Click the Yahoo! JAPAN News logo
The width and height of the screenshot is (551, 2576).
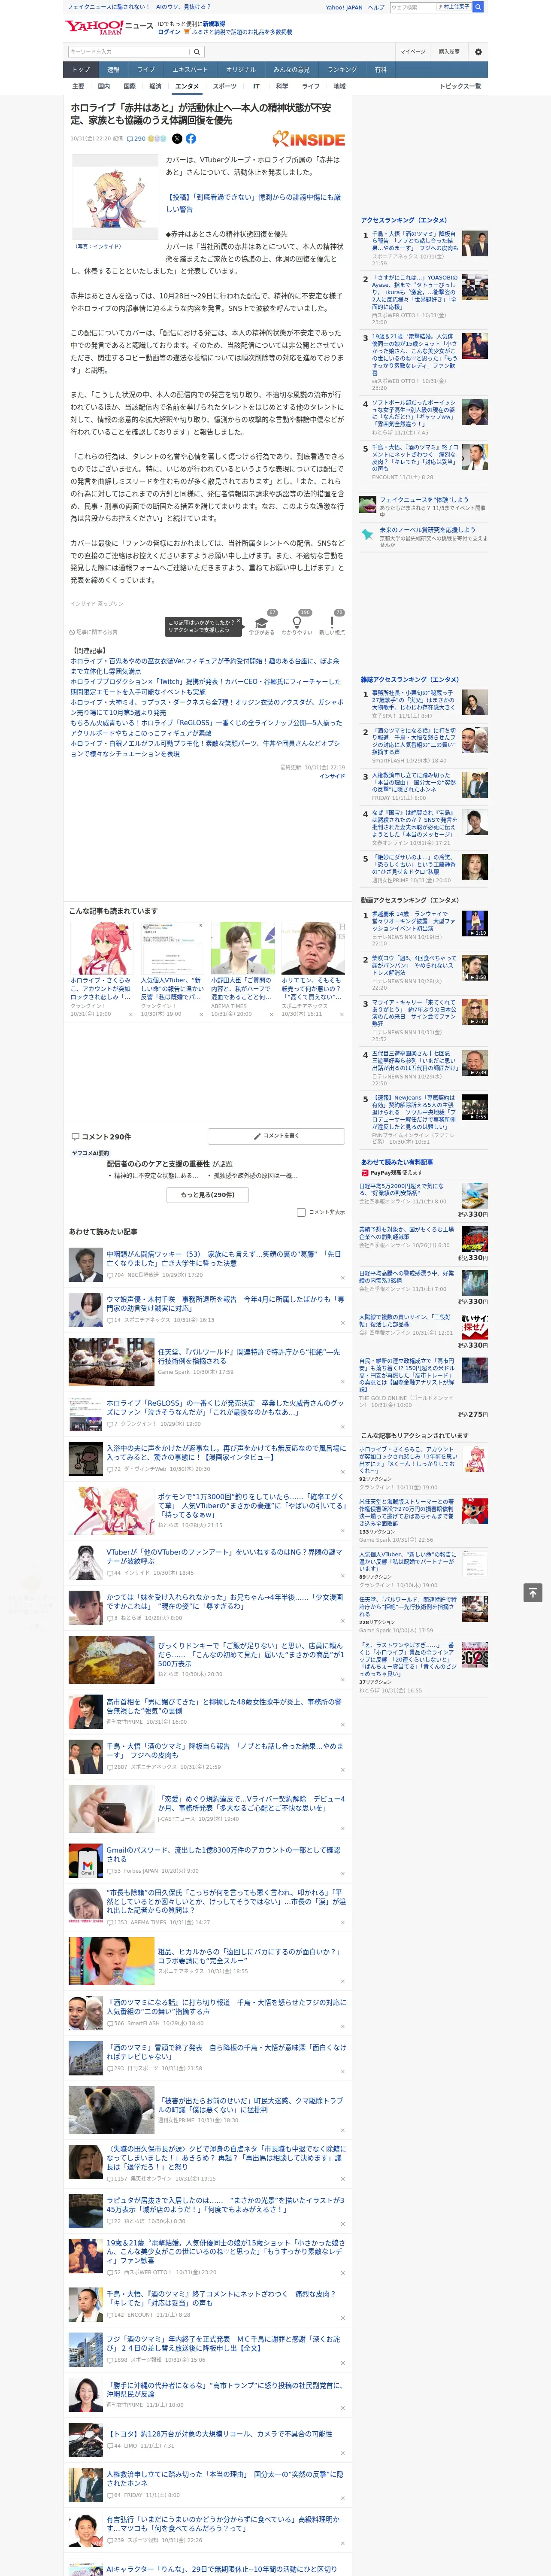[x=110, y=27]
